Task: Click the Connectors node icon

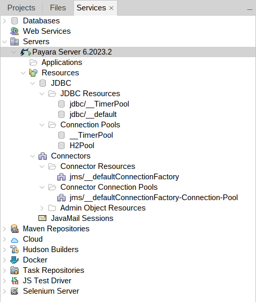Action: coord(43,156)
